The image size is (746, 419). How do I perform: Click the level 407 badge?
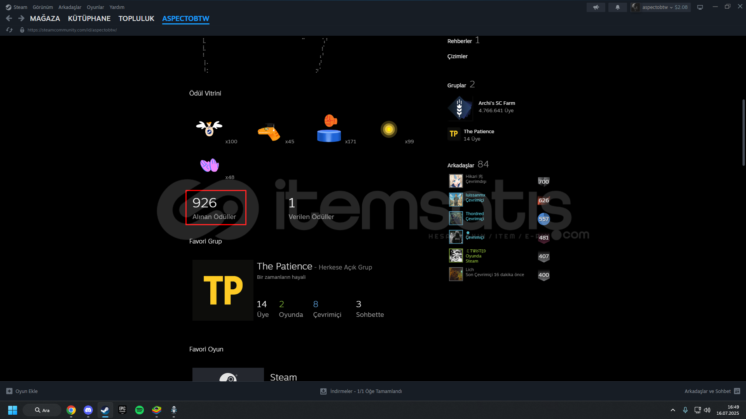point(543,256)
